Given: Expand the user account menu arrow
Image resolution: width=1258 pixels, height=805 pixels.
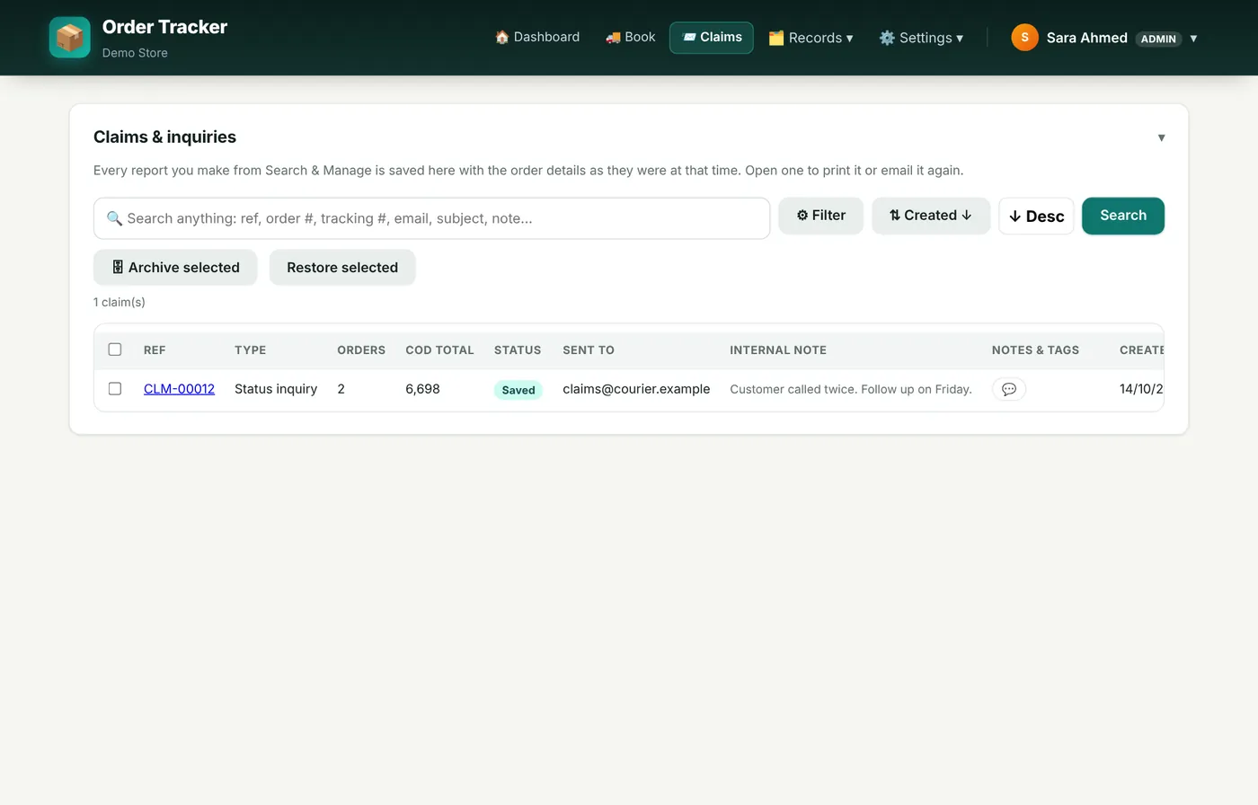Looking at the screenshot, I should click(1193, 39).
